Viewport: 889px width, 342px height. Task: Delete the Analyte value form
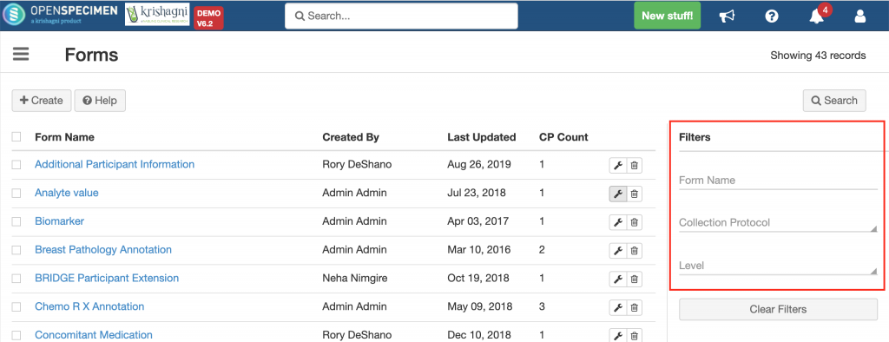(635, 194)
